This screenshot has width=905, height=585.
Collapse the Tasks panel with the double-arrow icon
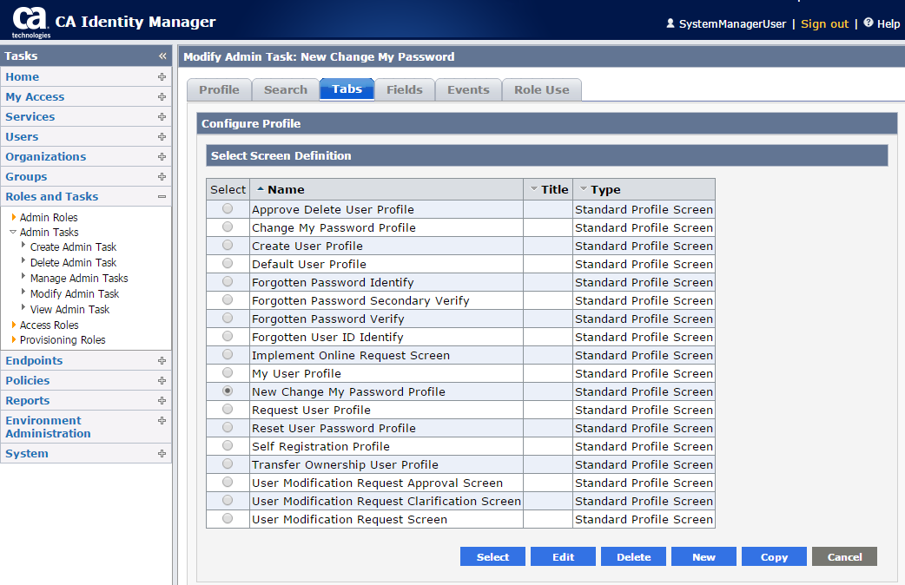pos(162,56)
